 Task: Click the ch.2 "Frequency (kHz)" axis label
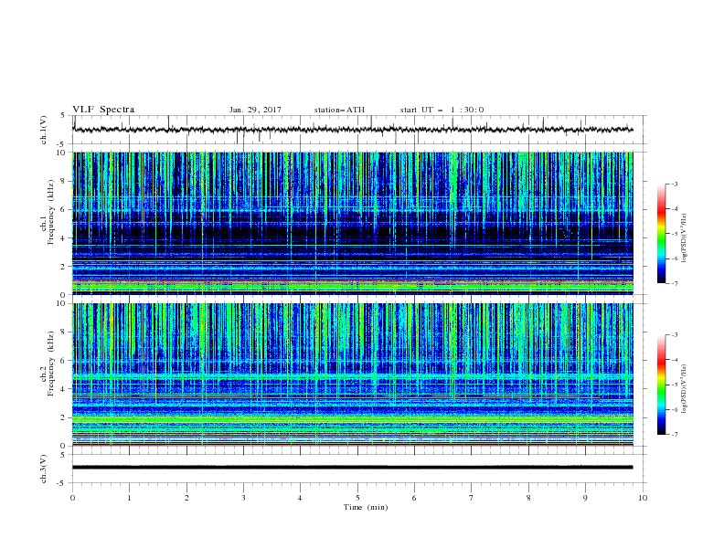[x=51, y=363]
